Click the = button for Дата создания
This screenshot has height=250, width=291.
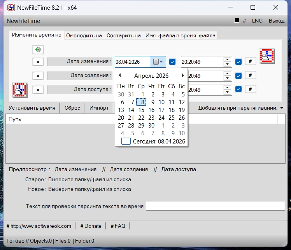click(38, 76)
